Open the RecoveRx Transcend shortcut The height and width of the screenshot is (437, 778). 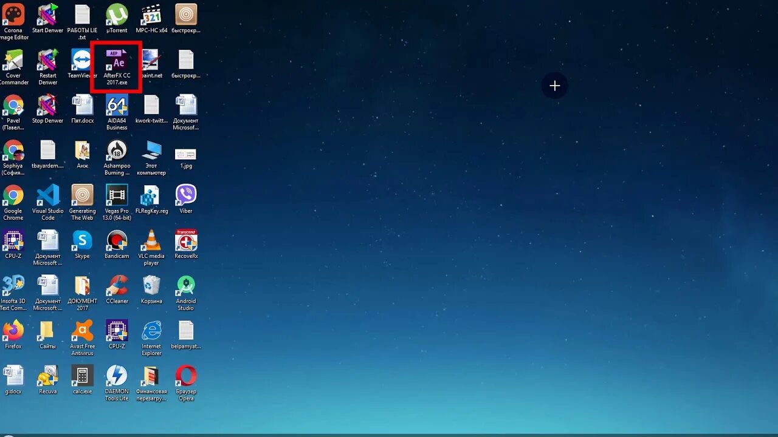coord(186,245)
